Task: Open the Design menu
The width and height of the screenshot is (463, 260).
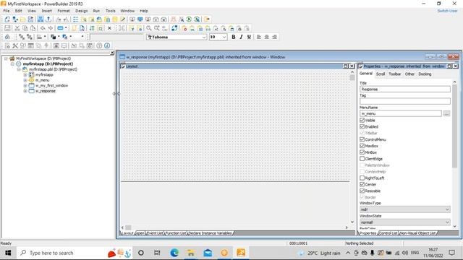Action: (82, 11)
